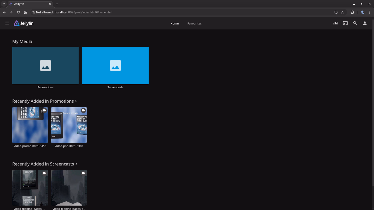The width and height of the screenshot is (374, 210).
Task: Open the search magnifier icon
Action: [355, 23]
